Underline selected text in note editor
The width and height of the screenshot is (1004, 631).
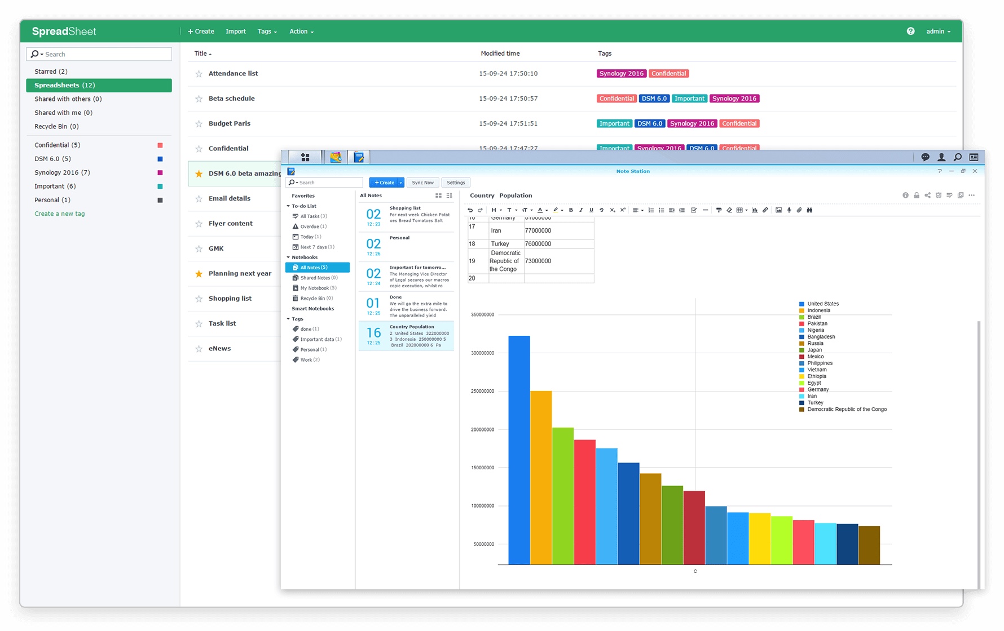point(591,210)
